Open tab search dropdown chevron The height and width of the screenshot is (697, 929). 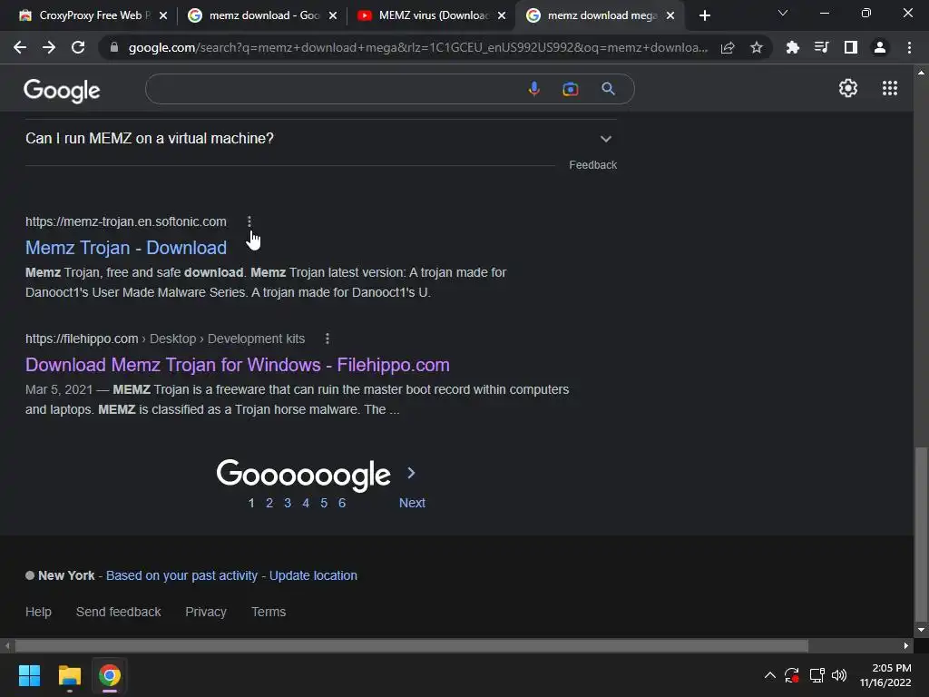click(783, 13)
